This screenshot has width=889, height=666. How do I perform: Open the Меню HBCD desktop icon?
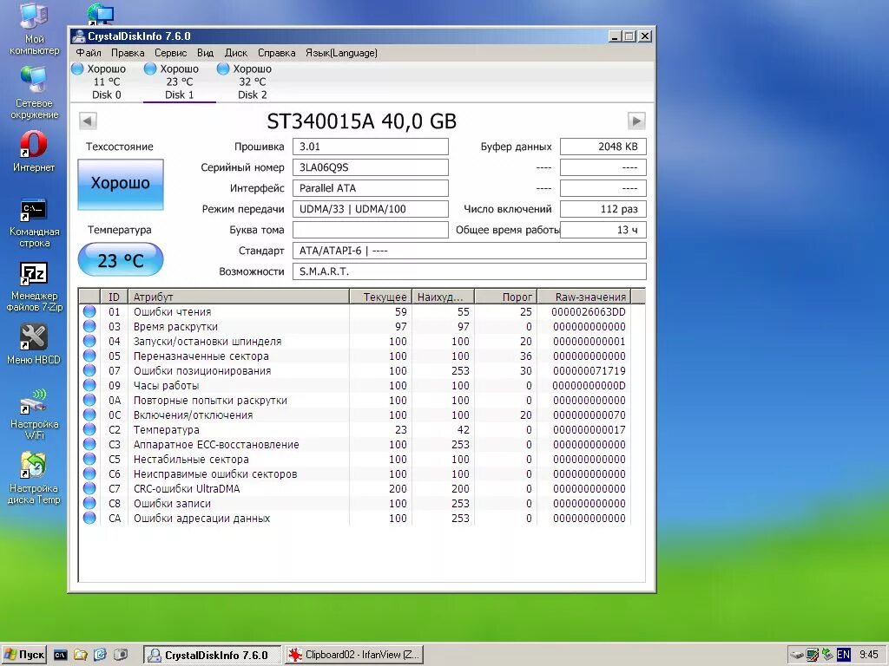34,344
